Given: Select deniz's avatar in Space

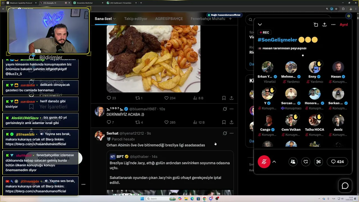Looking at the screenshot, I should point(338,120).
